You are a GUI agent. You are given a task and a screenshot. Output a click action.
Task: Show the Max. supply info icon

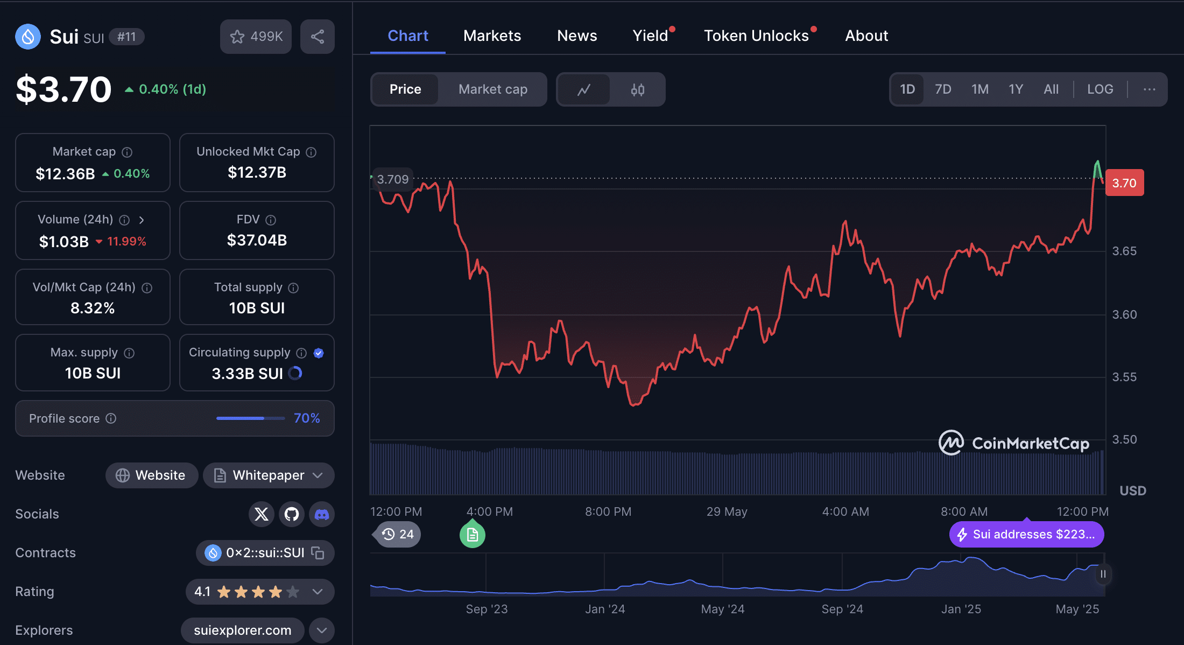(x=129, y=353)
